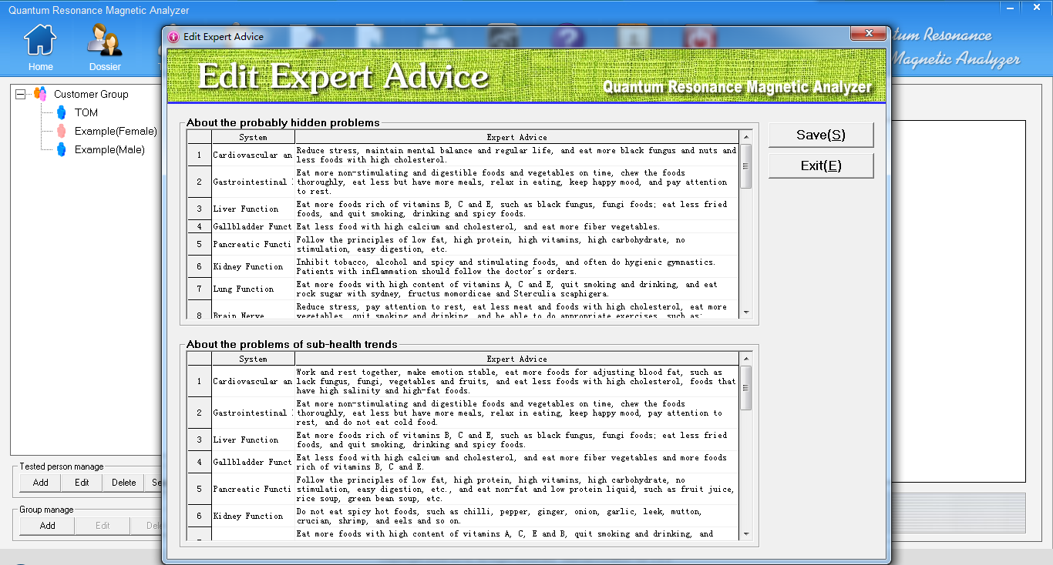Image resolution: width=1053 pixels, height=565 pixels.
Task: Edit advice mentioning 'do not eat cold food'
Action: coord(516,413)
